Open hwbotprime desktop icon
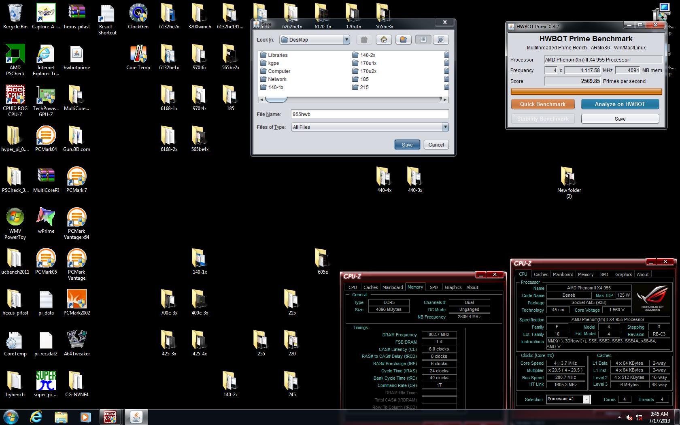The height and width of the screenshot is (425, 680). coord(77,57)
